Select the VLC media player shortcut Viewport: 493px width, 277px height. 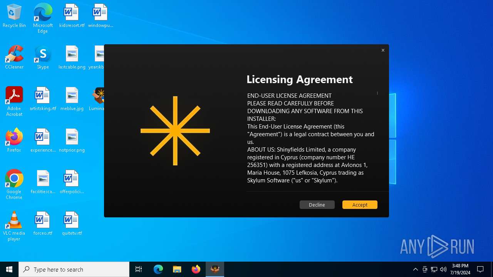[14, 226]
